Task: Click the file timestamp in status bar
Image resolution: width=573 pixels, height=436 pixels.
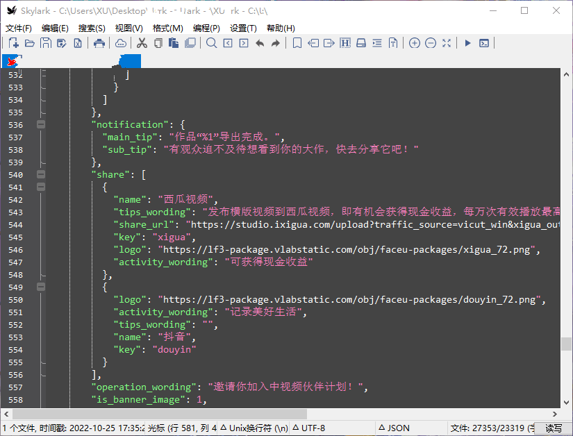Action: [x=74, y=428]
